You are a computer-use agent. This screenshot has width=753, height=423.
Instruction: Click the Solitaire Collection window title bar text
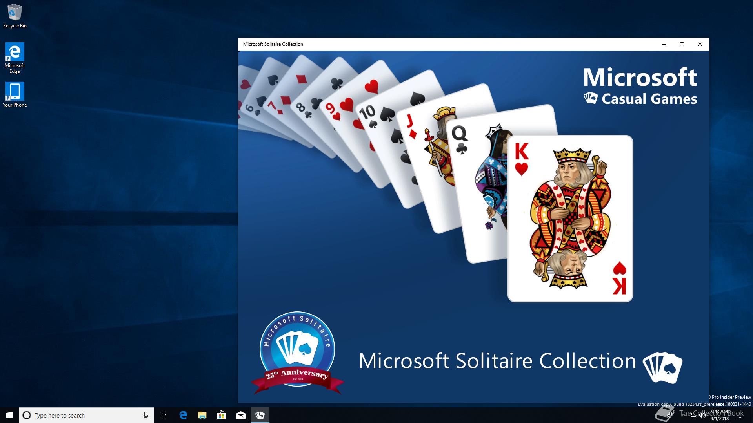[x=273, y=44]
